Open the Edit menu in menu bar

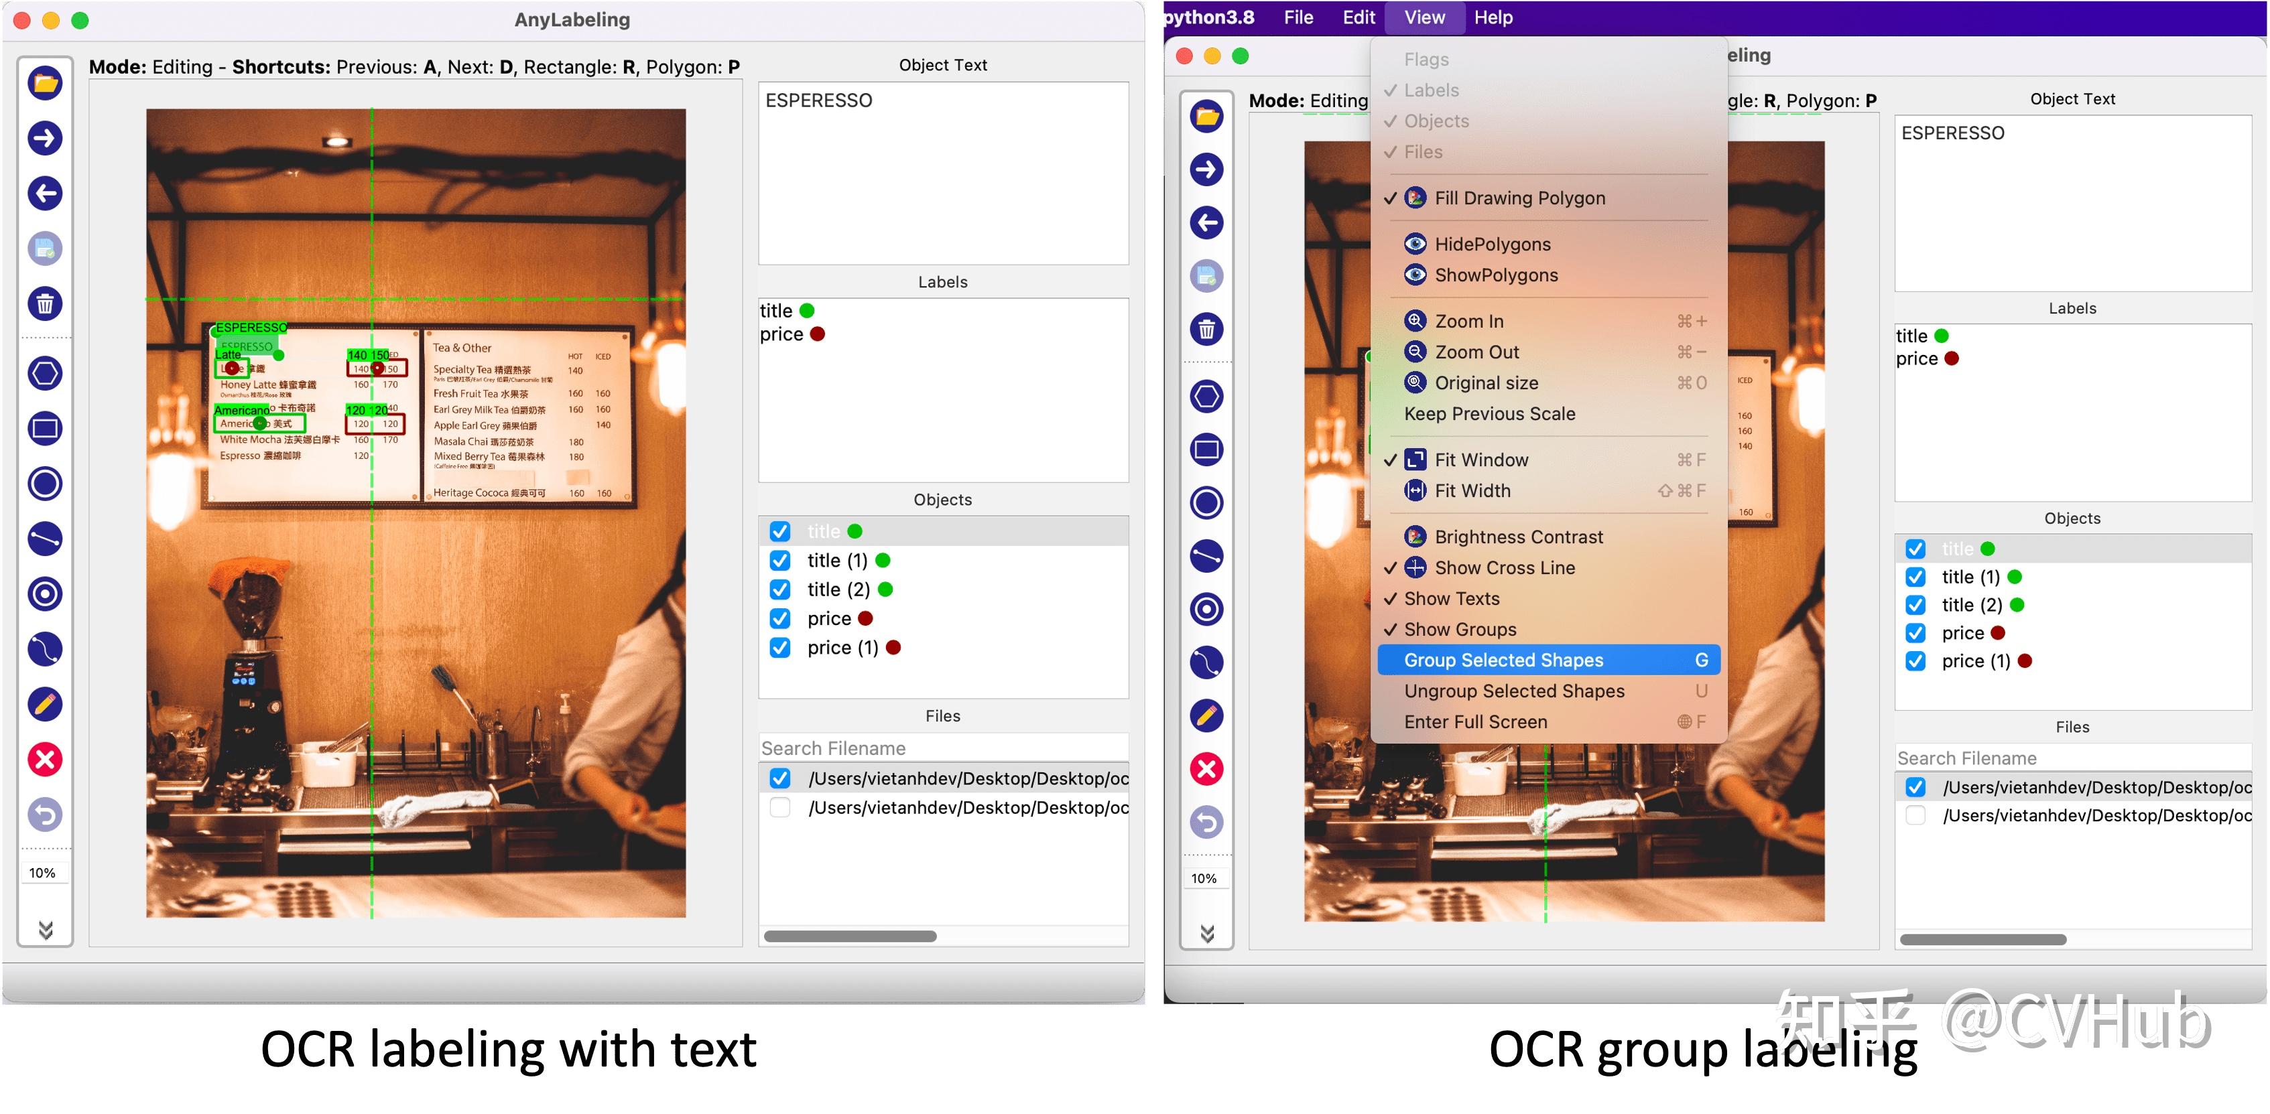click(x=1358, y=17)
